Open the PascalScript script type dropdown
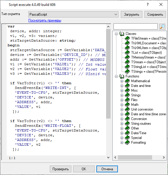 tap(73, 14)
